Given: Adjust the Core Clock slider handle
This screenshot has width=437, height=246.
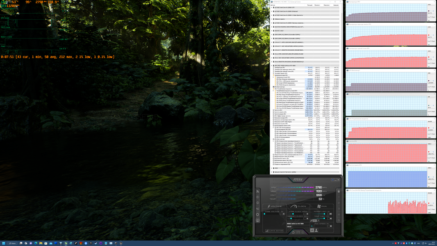Looking at the screenshot, I should (x=293, y=214).
